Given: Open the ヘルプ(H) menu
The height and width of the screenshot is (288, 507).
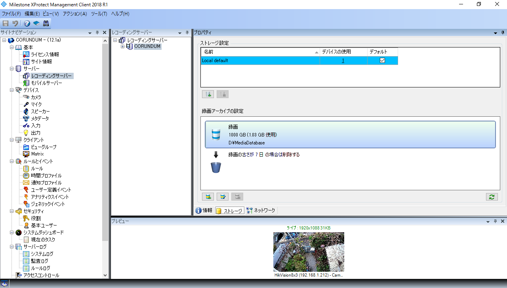Looking at the screenshot, I should coord(120,14).
